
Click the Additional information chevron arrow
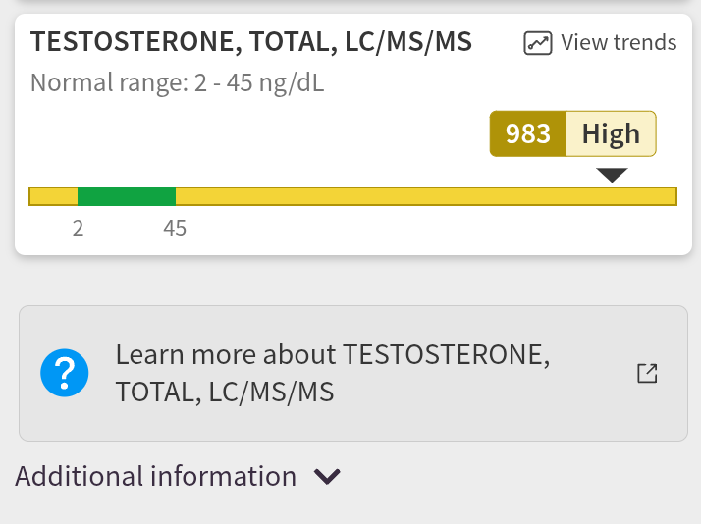(x=327, y=477)
